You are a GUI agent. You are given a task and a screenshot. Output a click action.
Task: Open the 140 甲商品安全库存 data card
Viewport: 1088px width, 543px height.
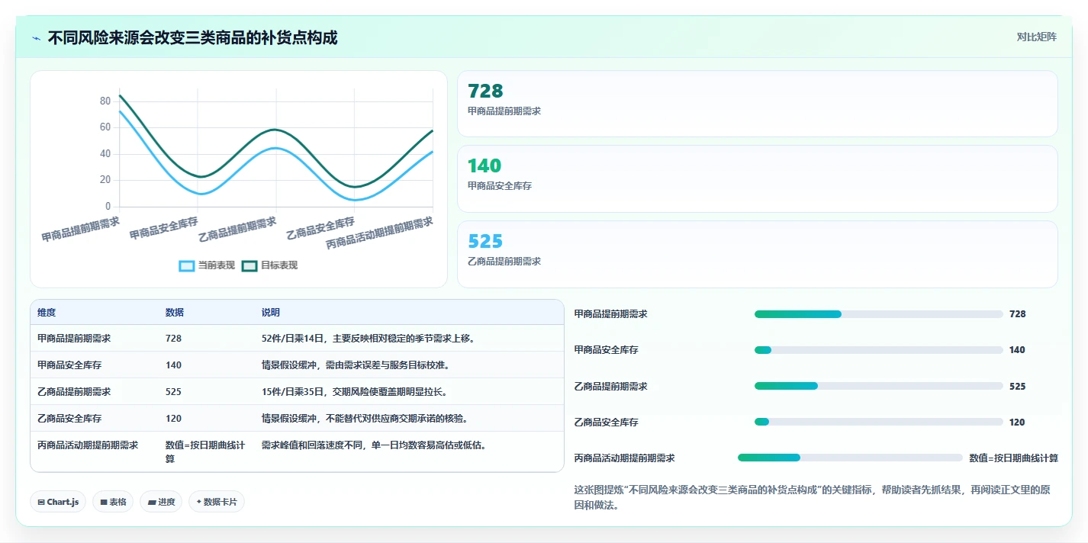pyautogui.click(x=757, y=178)
